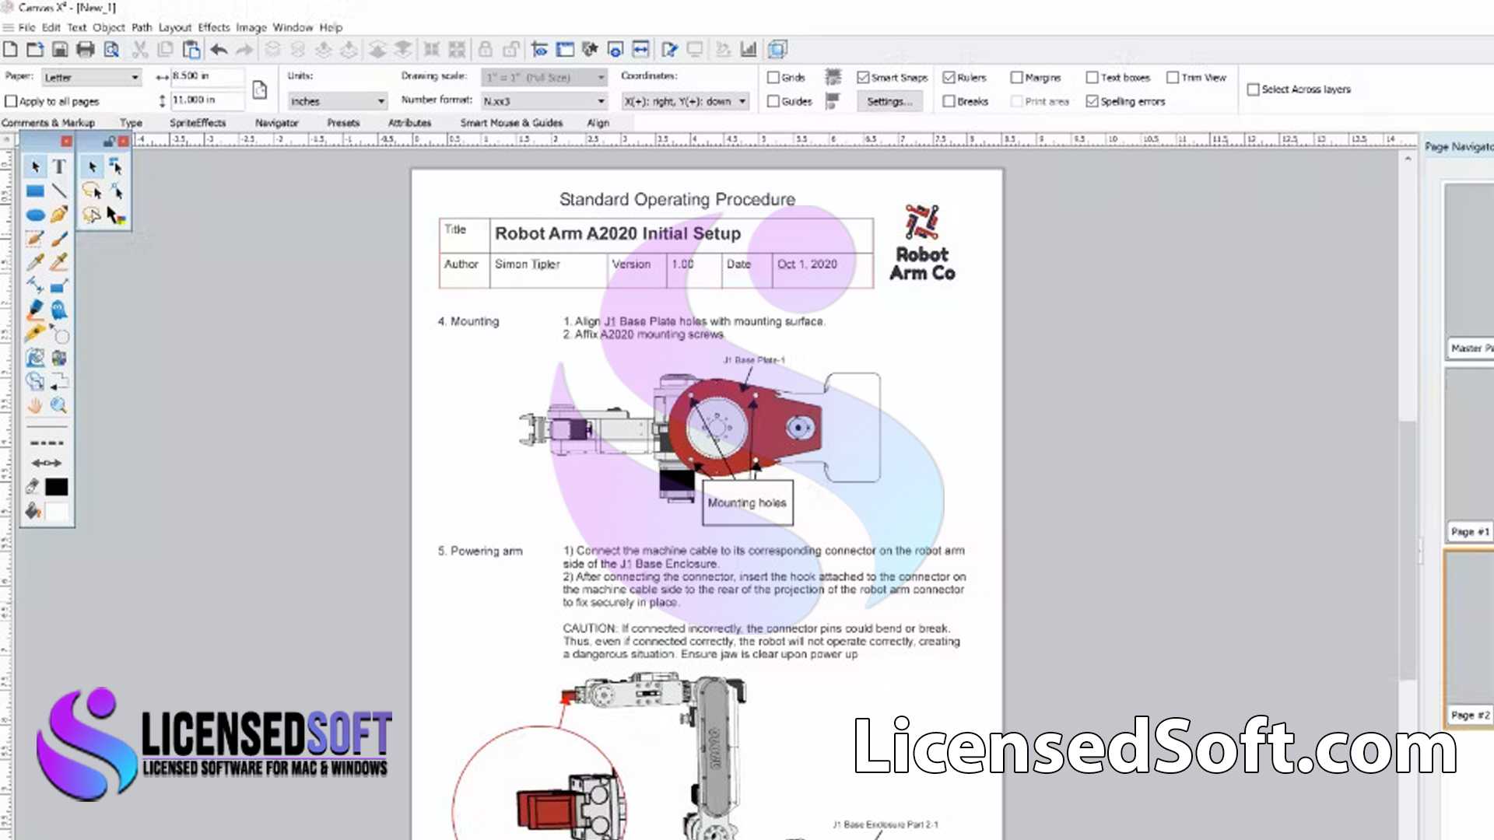
Task: Click the page height input field
Action: point(207,100)
